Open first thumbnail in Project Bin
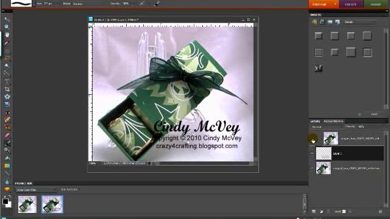390x219 pixels. coord(27,204)
